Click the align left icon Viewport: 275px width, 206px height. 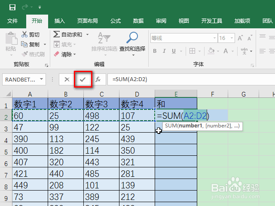coord(263,51)
